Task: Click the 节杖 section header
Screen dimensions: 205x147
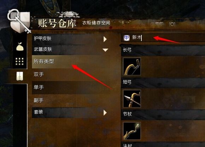Action: click(163, 115)
